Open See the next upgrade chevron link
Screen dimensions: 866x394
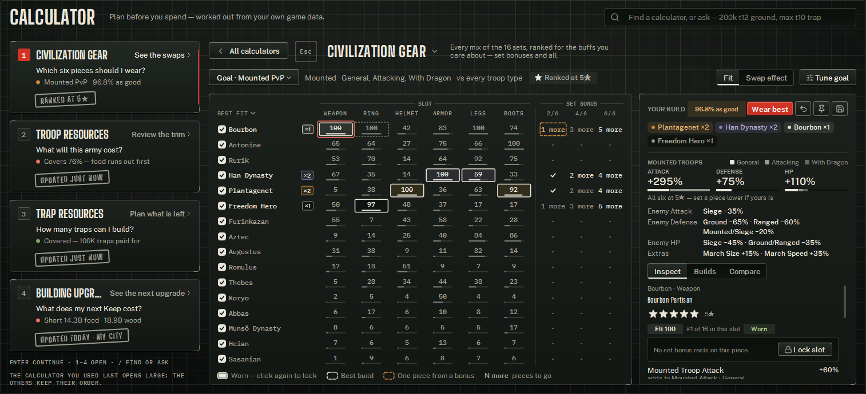150,293
